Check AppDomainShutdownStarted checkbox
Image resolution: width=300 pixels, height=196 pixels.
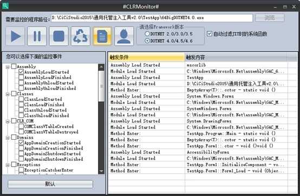tap(21, 154)
